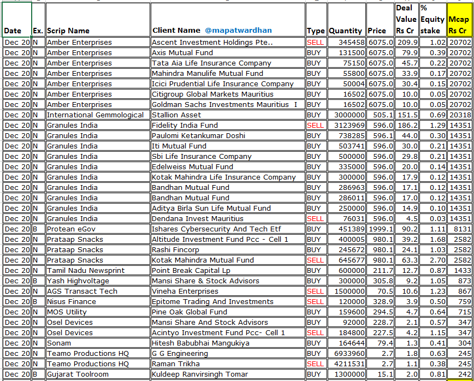
Task: Select Mansi Share And Stock Advisors cell
Action: click(228, 323)
